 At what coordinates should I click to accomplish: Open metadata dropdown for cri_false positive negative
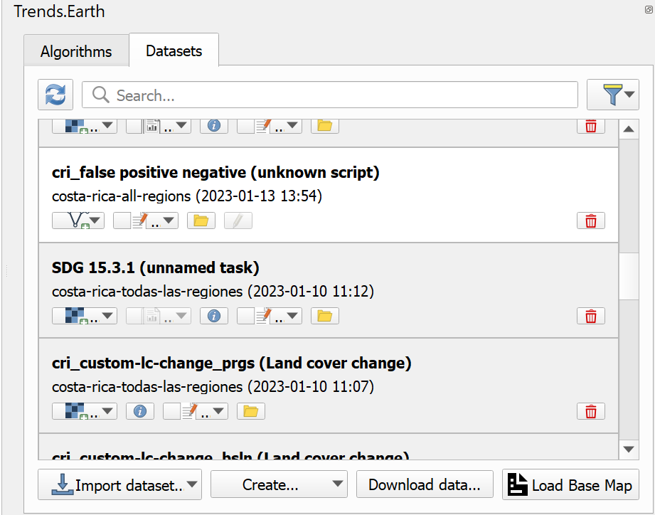click(169, 221)
